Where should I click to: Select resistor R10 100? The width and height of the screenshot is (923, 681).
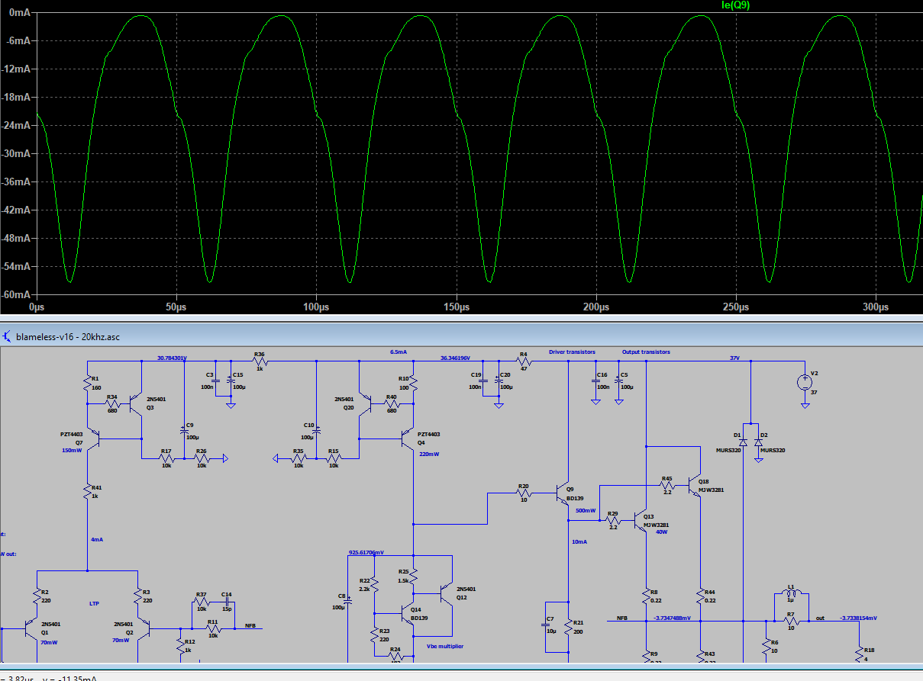click(x=413, y=384)
